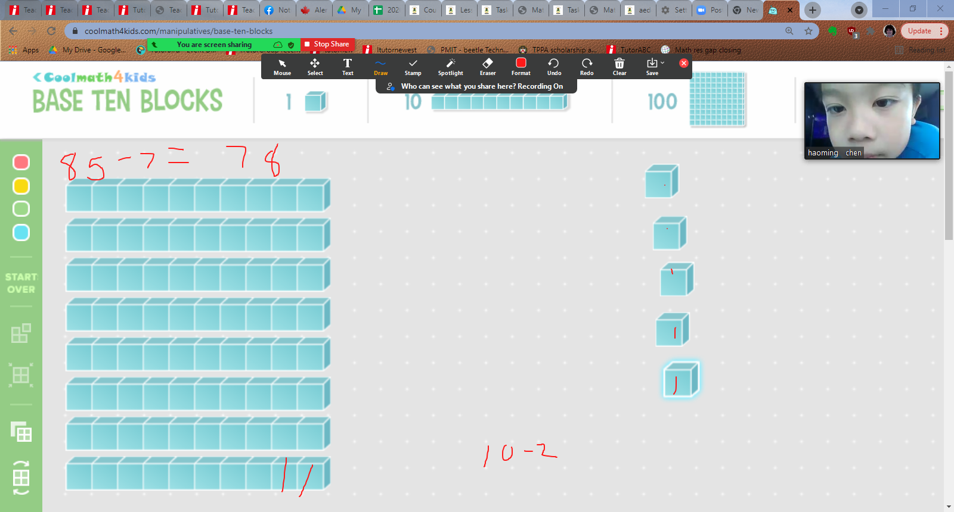This screenshot has height=512, width=954.
Task: Save the annotated screenshot
Action: point(652,67)
